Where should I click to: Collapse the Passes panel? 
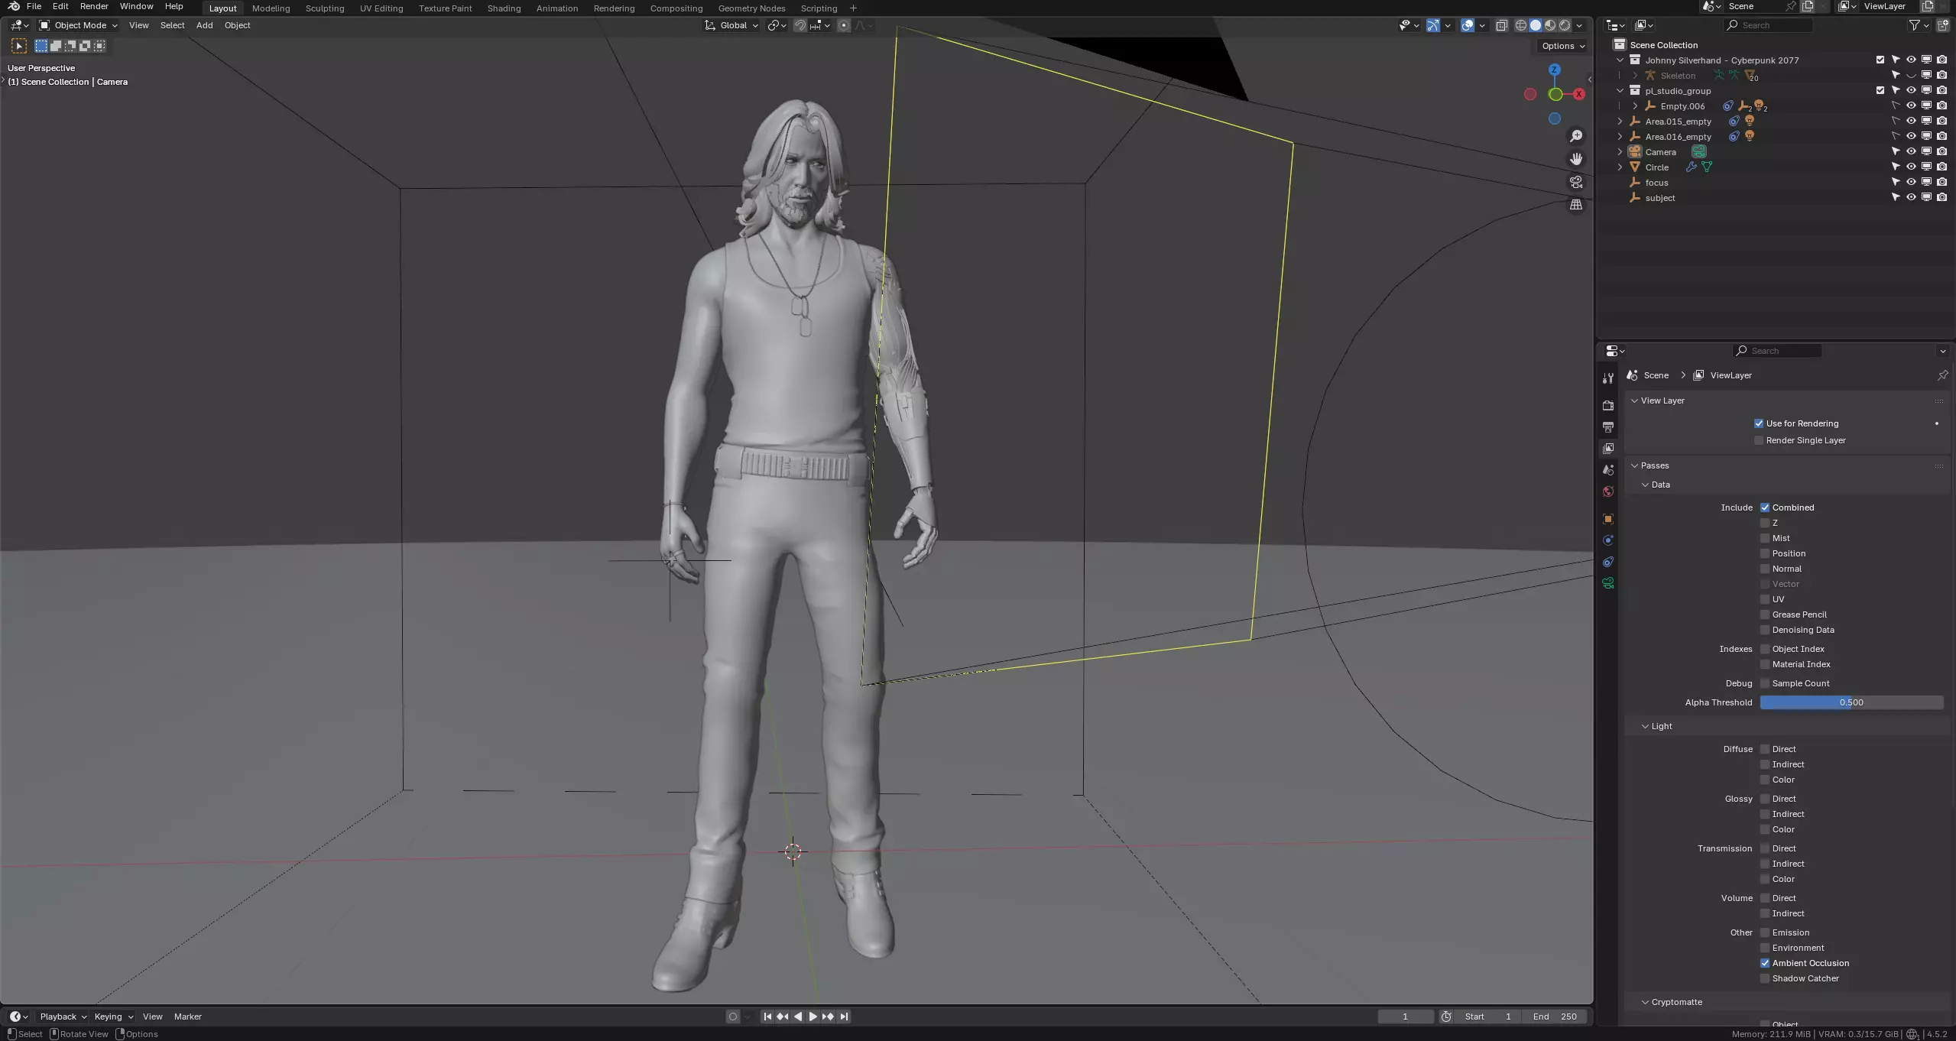1634,465
